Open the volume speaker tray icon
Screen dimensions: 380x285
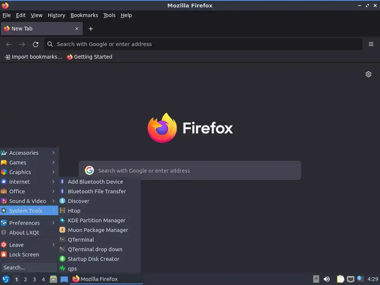[x=327, y=279]
